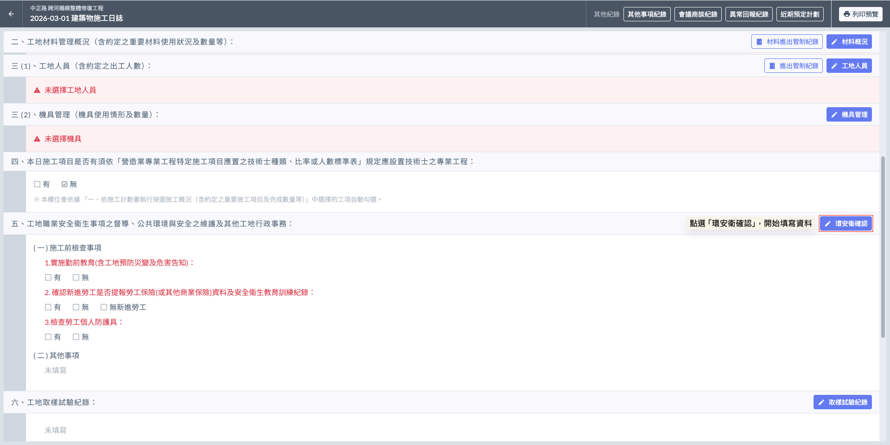
Task: Click the vertical page scrollbar
Action: (883, 247)
